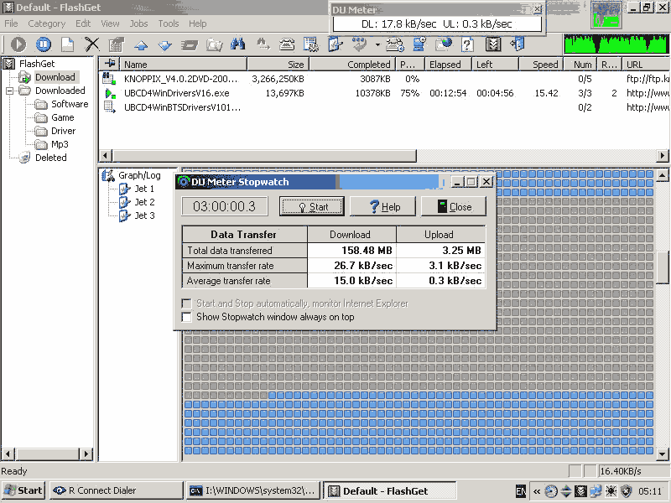Screen dimensions: 671x503
Task: Click the down arrow of the block graph scrollbar
Action: coord(663,454)
